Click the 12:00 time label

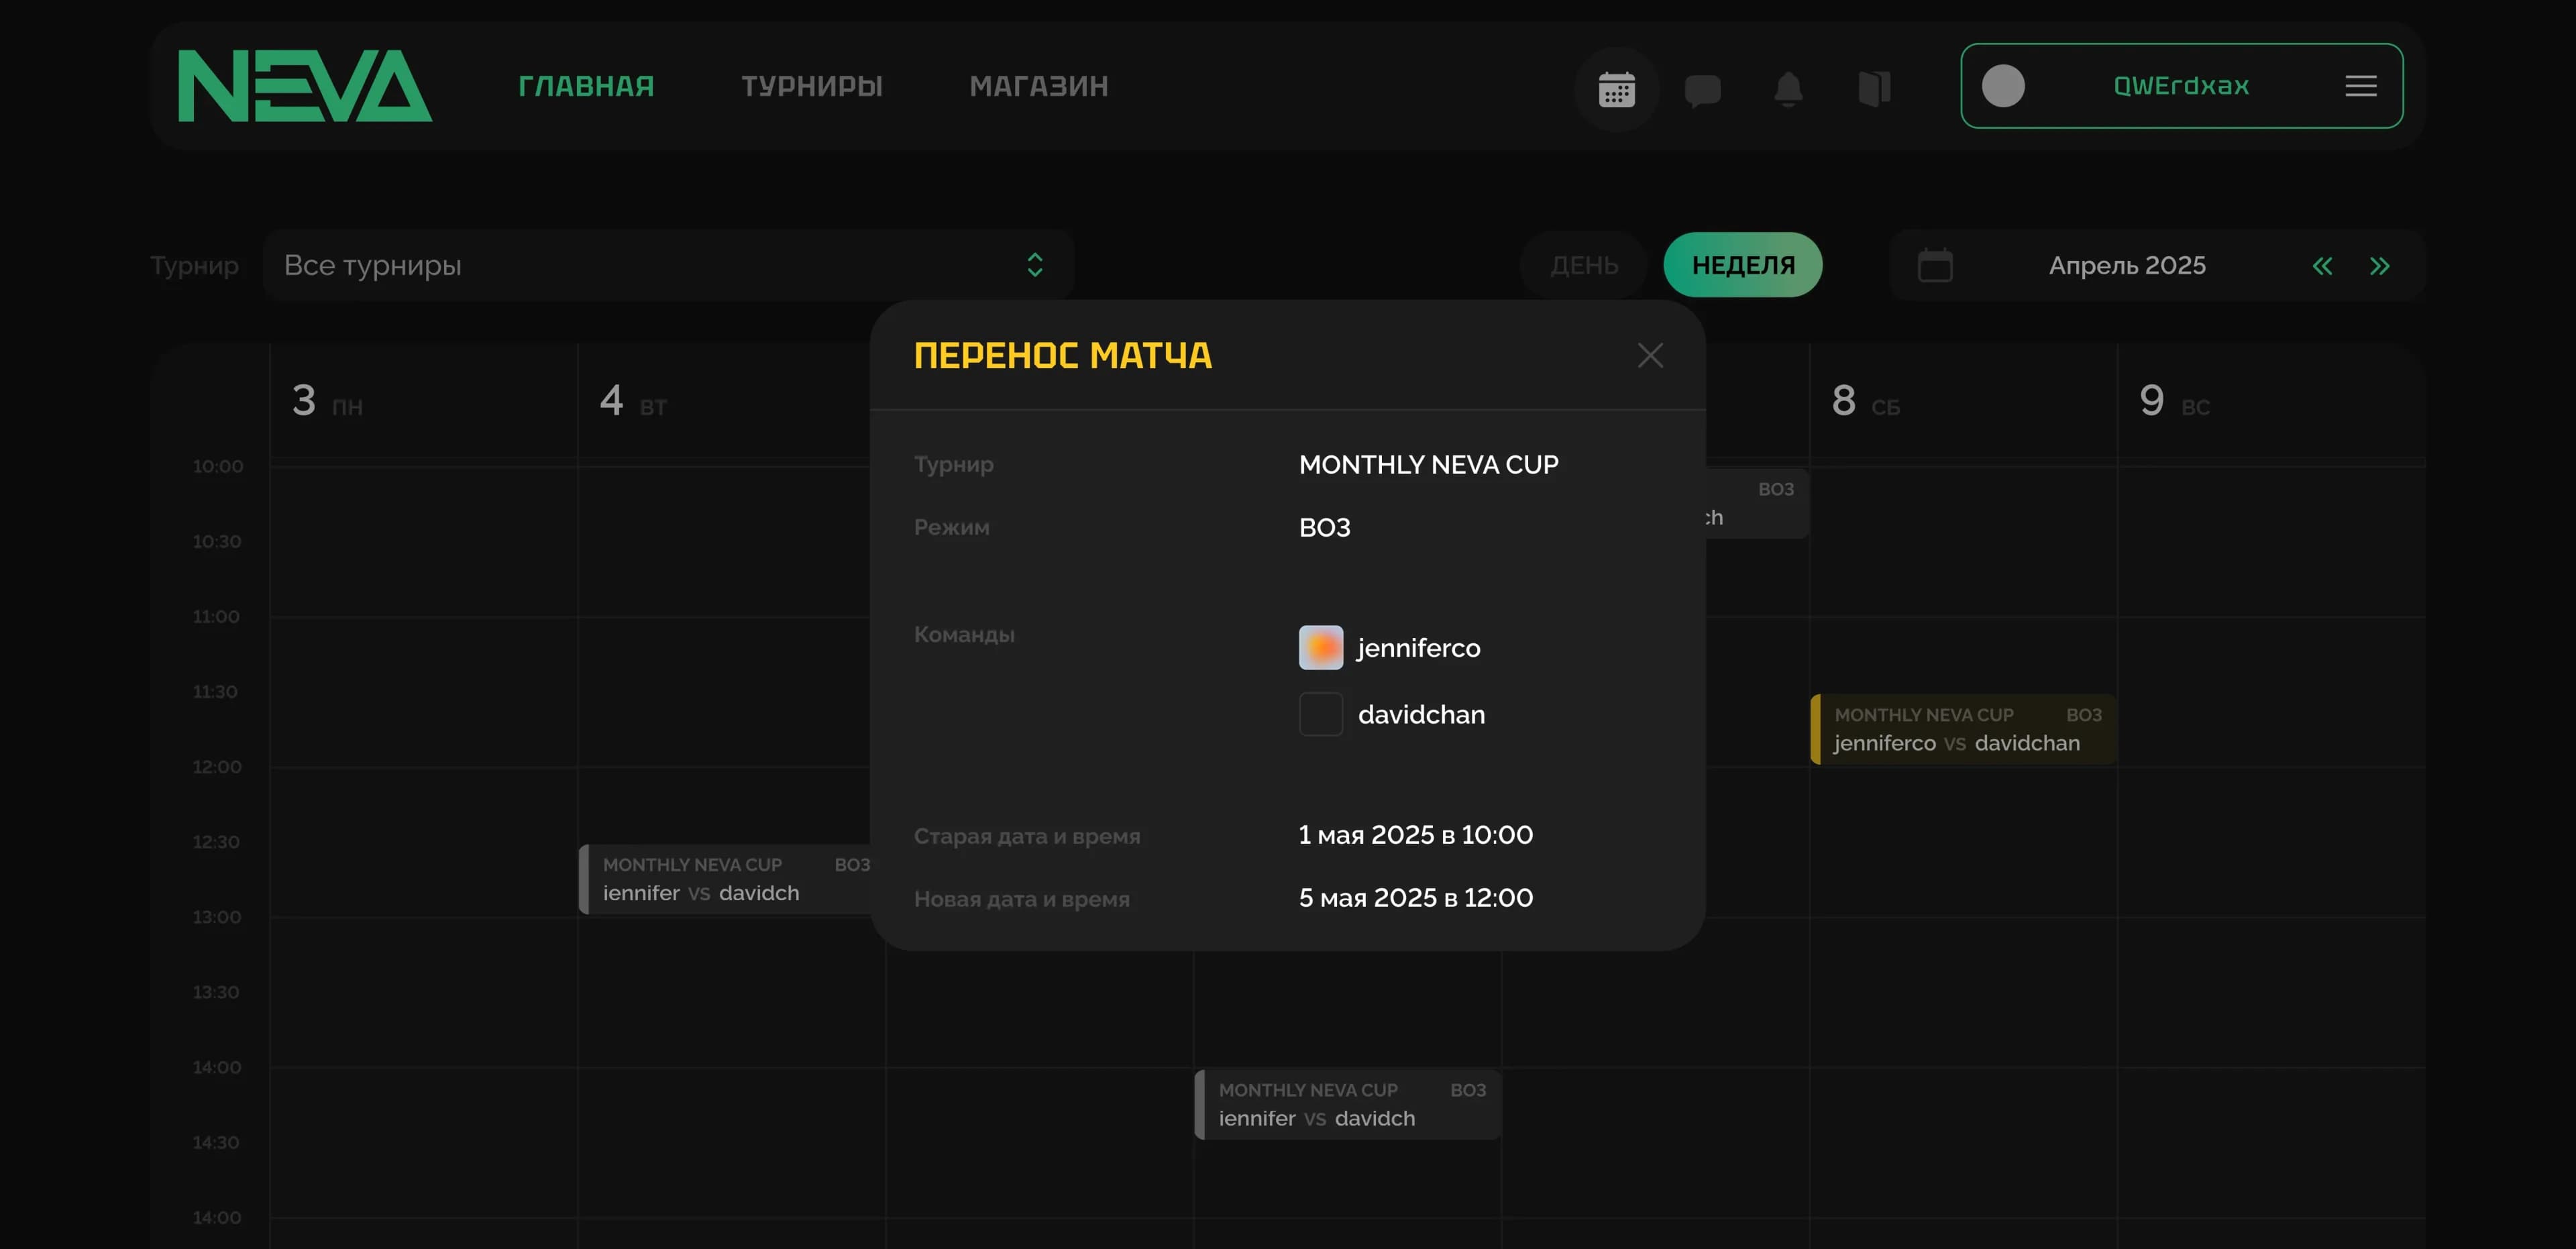coord(217,767)
